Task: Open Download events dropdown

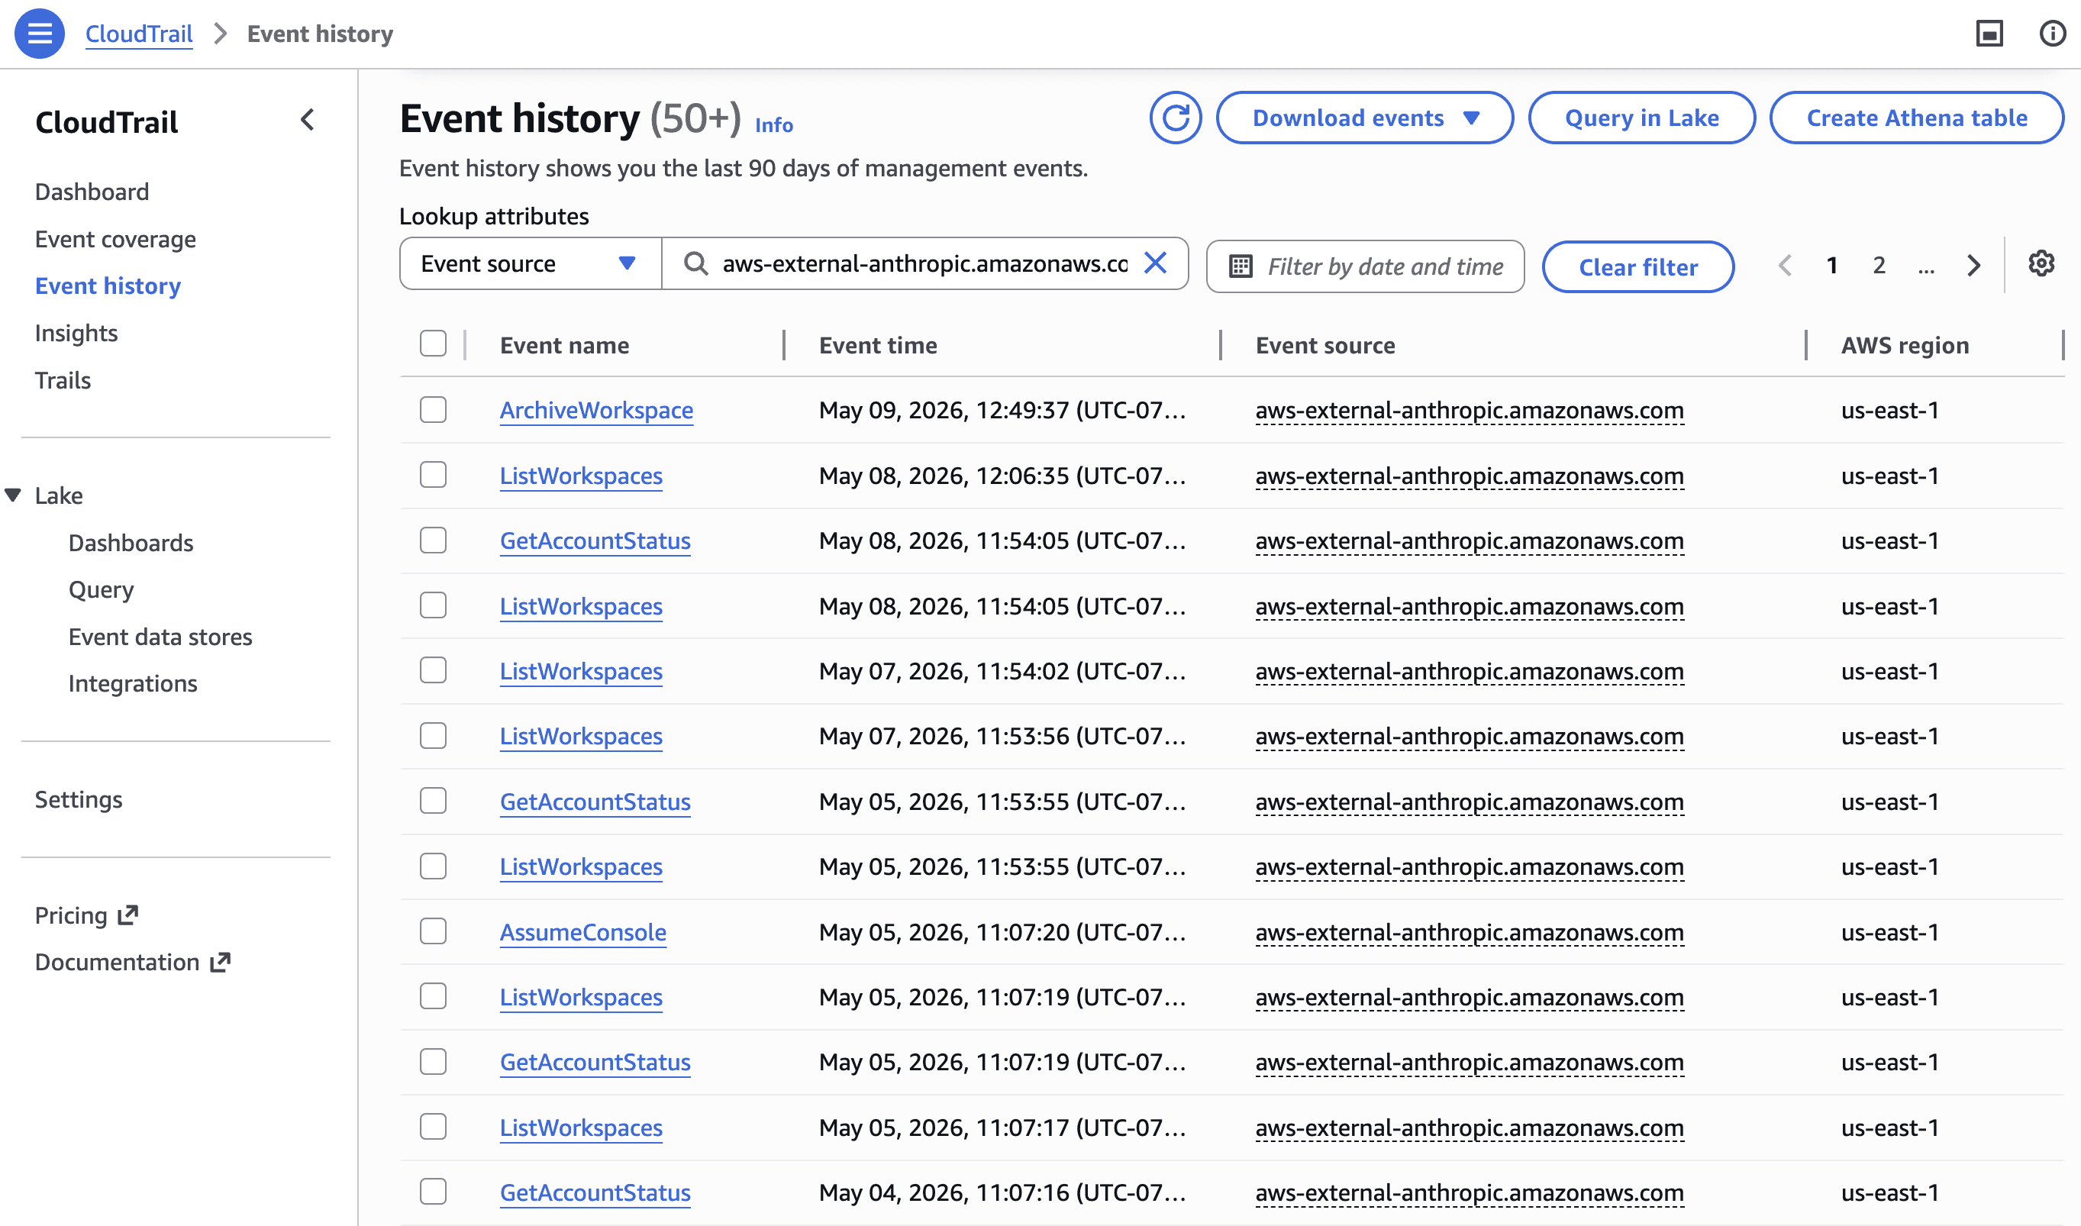Action: [1365, 118]
